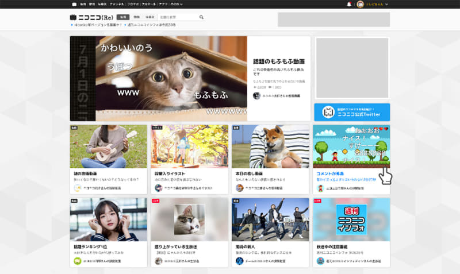Click the 放送中の注目番組 card title
The width and height of the screenshot is (460, 274).
[332, 247]
